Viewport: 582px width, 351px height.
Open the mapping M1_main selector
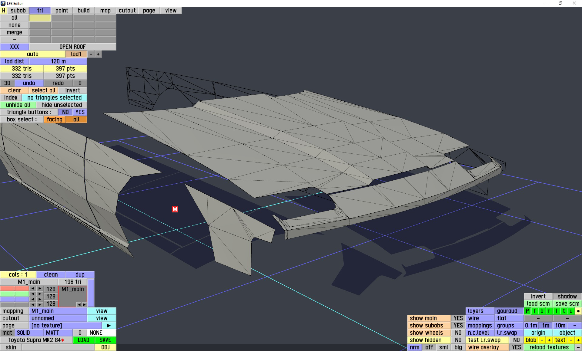point(58,311)
